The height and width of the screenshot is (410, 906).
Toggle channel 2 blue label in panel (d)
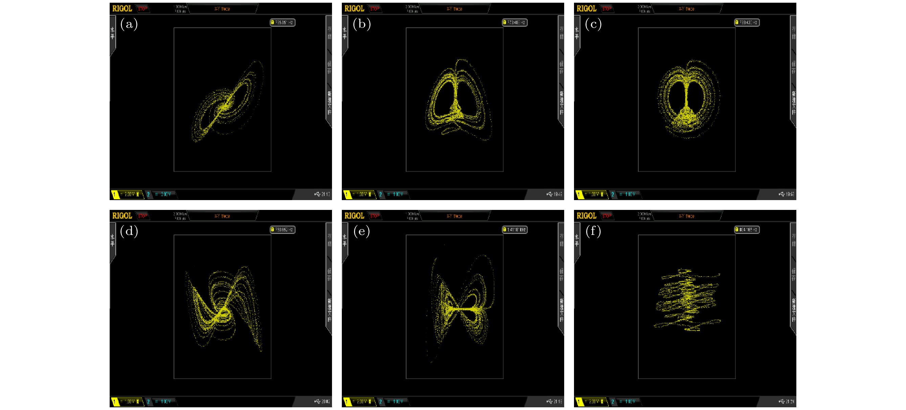coord(149,402)
